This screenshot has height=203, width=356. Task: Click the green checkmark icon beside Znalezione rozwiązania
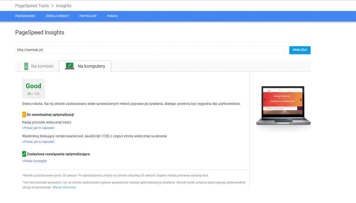tap(24, 154)
